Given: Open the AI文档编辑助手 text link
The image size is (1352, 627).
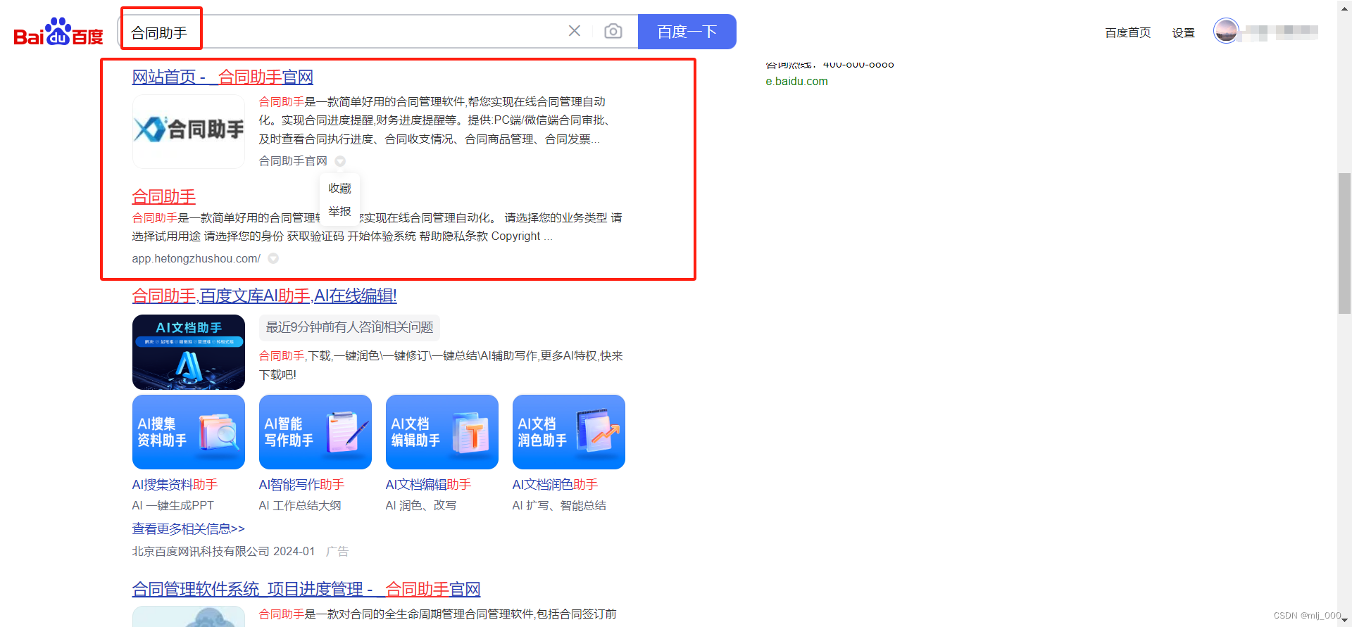Looking at the screenshot, I should click(x=429, y=484).
